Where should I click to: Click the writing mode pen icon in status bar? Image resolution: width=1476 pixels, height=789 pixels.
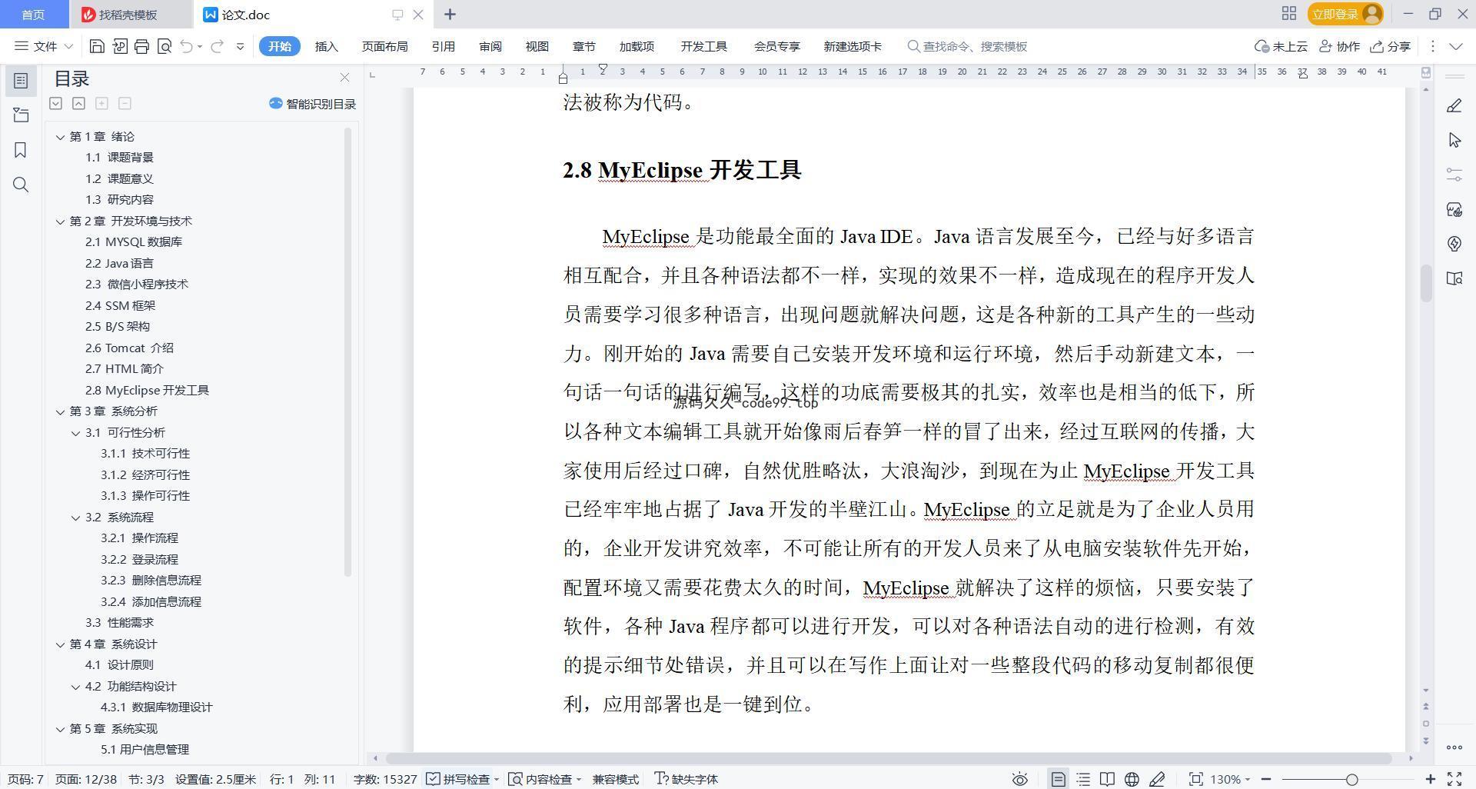coord(1157,779)
